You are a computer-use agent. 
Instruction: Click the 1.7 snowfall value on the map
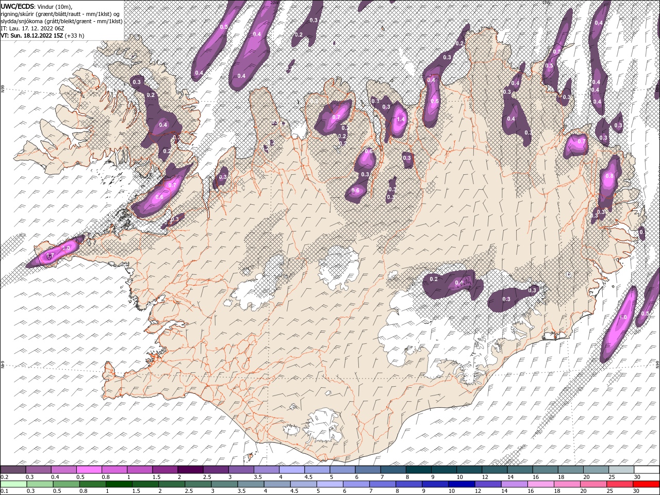tap(50, 256)
